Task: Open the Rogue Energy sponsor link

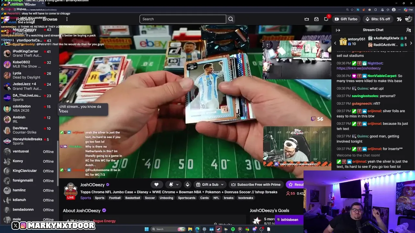Action: point(104,221)
